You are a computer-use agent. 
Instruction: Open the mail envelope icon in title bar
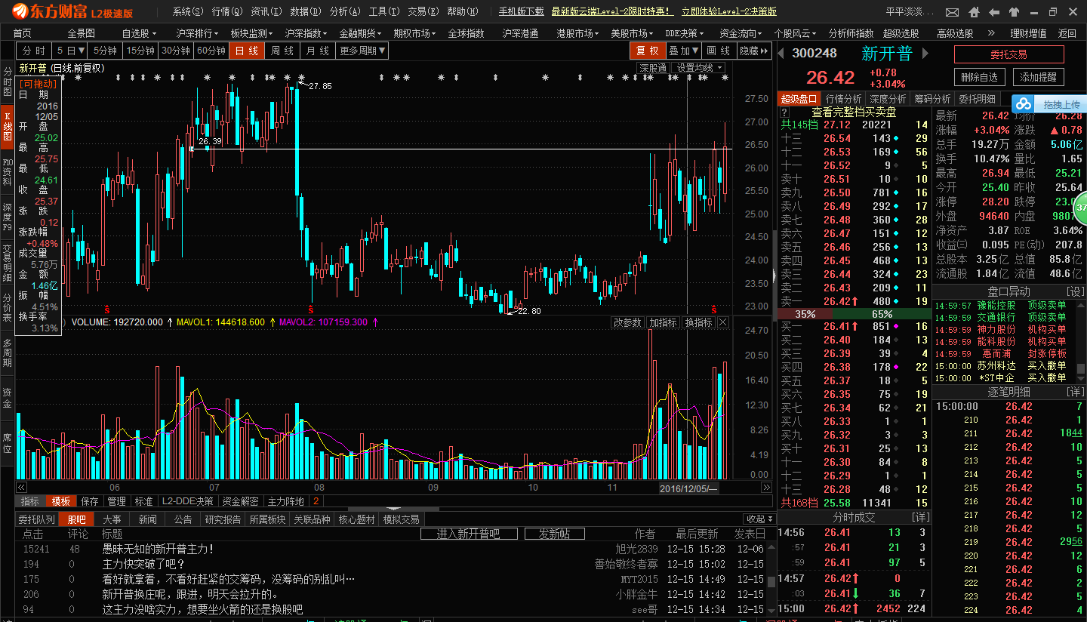click(x=951, y=12)
